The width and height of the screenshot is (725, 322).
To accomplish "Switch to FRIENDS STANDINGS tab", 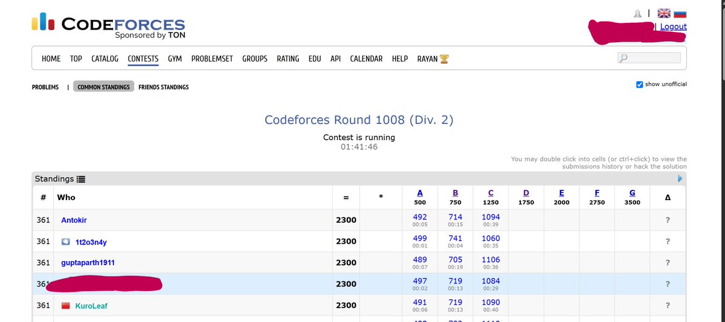I will click(164, 87).
